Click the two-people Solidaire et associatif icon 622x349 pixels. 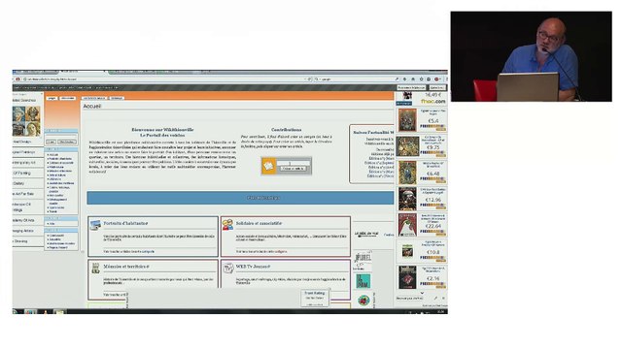(227, 225)
